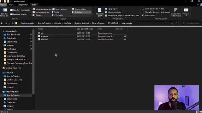This screenshot has width=202, height=113.
Task: Select Ícones grandes layout
Action: tap(60, 9)
